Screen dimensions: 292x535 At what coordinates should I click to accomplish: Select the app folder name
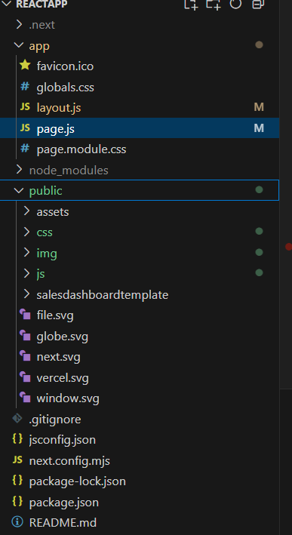point(39,46)
